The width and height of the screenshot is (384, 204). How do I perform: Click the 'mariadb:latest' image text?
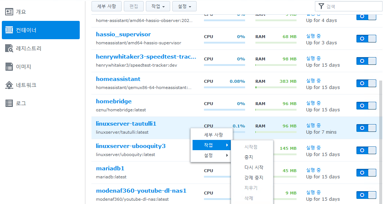111,177
